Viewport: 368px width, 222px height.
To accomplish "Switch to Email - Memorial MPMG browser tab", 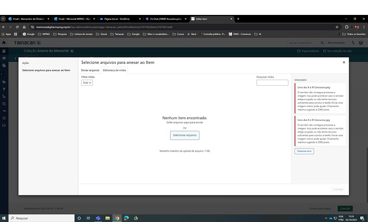I will [x=74, y=19].
